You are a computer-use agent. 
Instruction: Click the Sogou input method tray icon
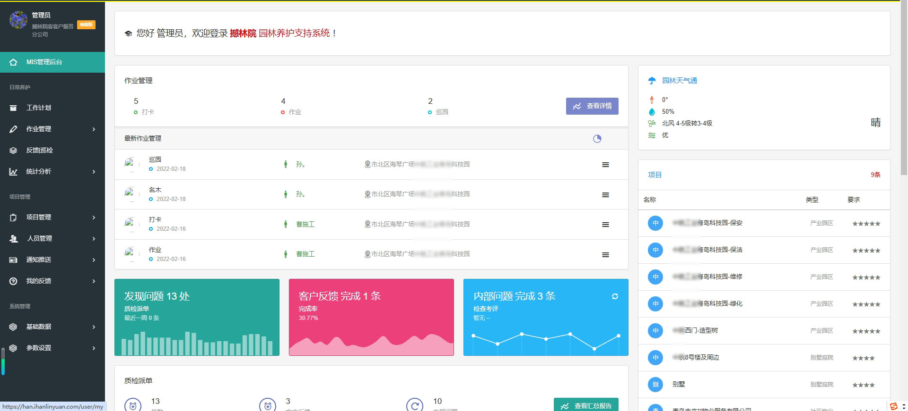(893, 406)
